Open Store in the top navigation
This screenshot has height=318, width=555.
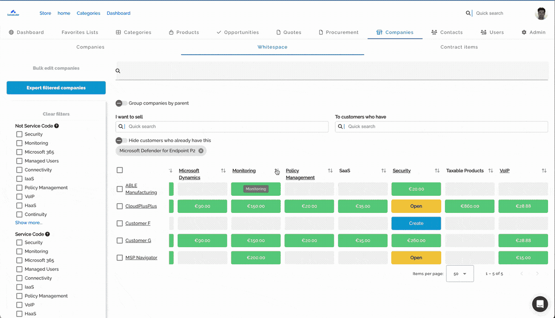coord(45,13)
